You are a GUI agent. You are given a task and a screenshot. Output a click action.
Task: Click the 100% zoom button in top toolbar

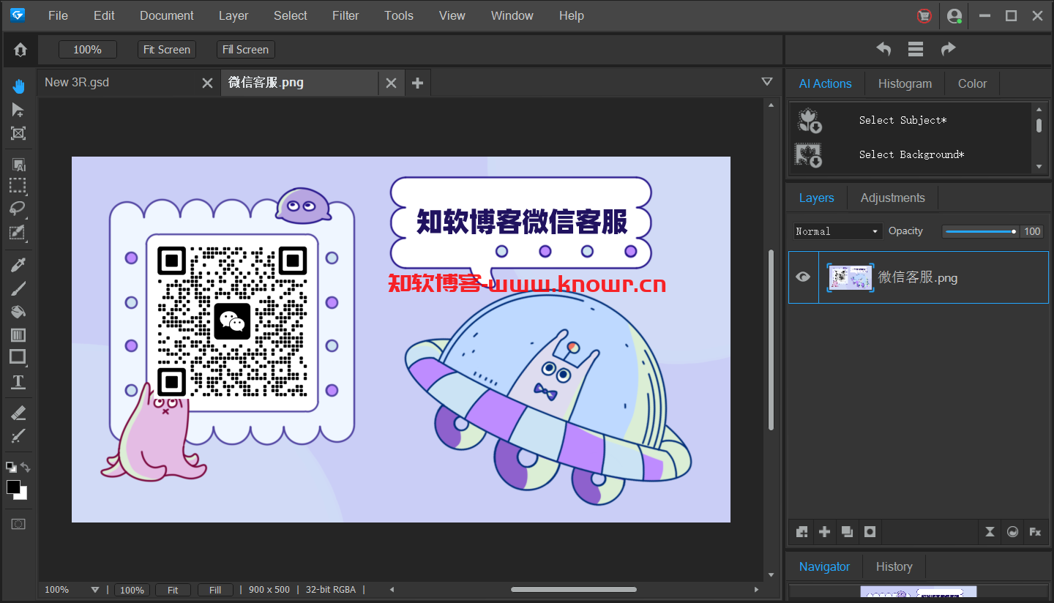[88, 50]
